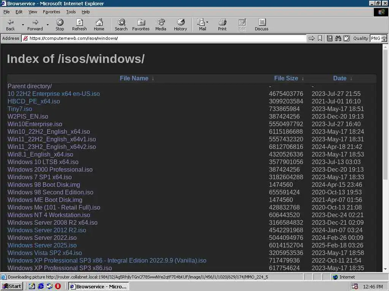Image resolution: width=389 pixels, height=291 pixels.
Task: Click the system tray calendar icon
Action: tap(355, 286)
